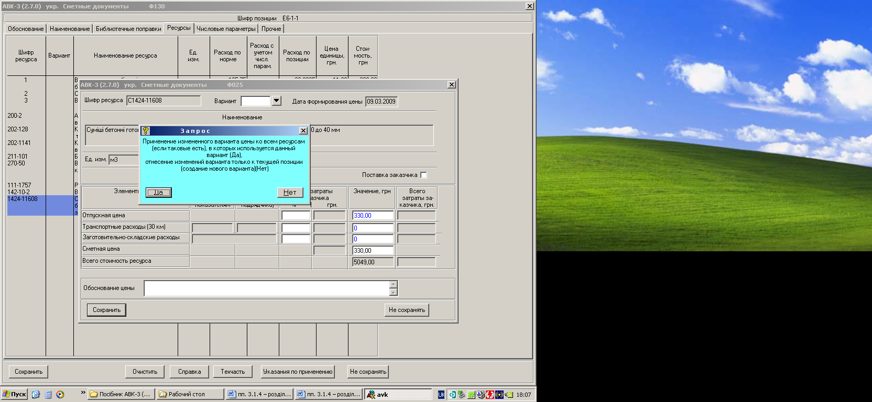Image resolution: width=872 pixels, height=402 pixels.
Task: Click the Расход по норме column header
Action: pyautogui.click(x=227, y=56)
